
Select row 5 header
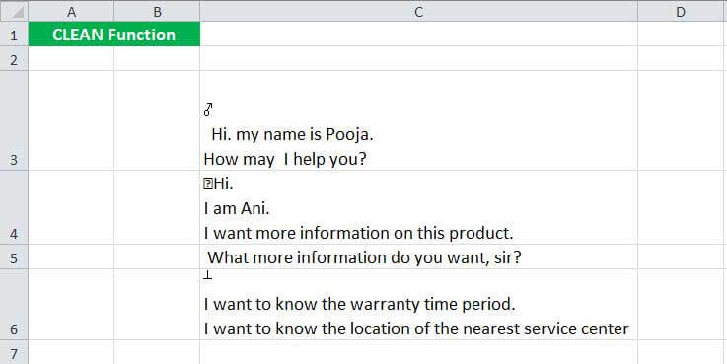14,256
